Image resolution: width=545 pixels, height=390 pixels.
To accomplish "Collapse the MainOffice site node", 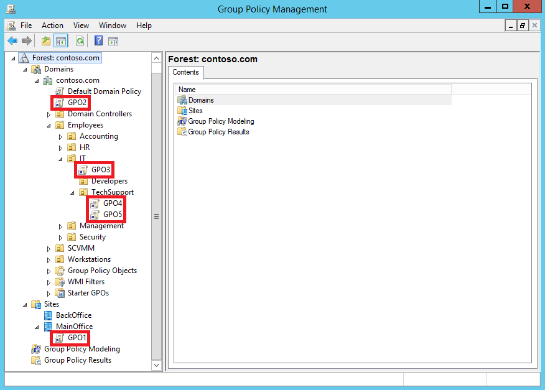I will [37, 327].
